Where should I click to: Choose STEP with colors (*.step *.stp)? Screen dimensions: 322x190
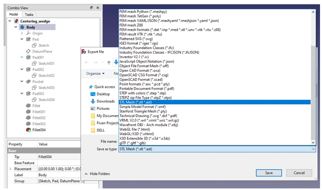[x=214, y=93]
